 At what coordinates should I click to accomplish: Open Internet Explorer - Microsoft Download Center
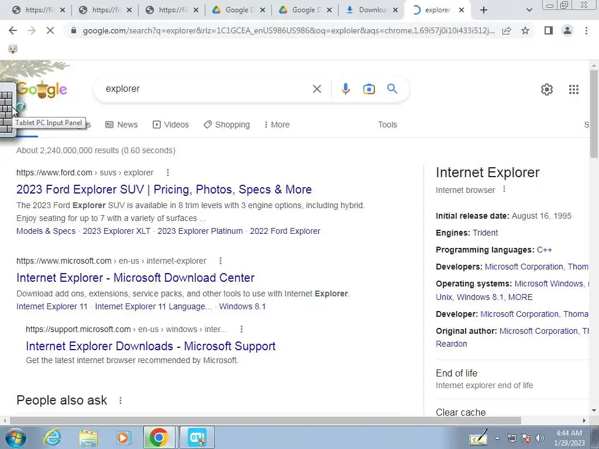point(135,278)
